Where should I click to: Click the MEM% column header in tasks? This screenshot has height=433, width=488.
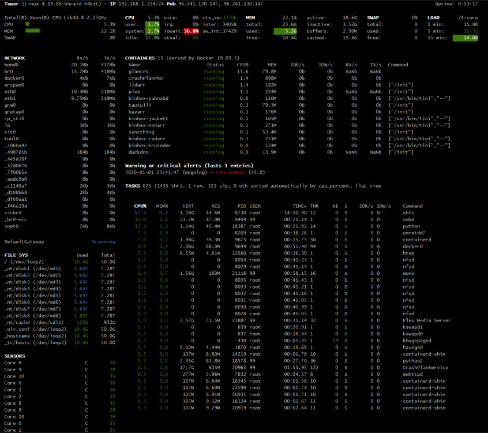[x=162, y=206]
